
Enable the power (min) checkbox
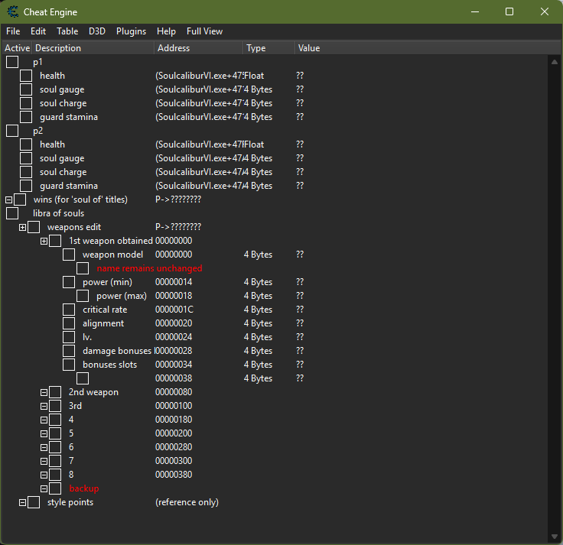69,282
